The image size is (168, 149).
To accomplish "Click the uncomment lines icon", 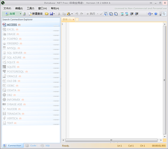I will (x=127, y=14).
